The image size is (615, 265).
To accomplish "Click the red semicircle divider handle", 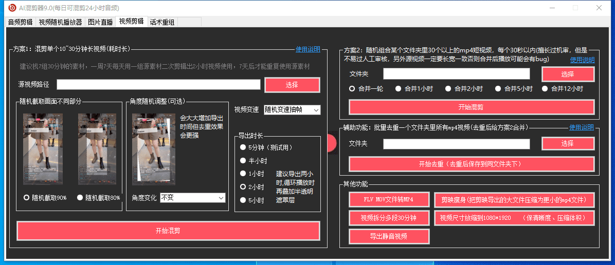I will pos(332,143).
